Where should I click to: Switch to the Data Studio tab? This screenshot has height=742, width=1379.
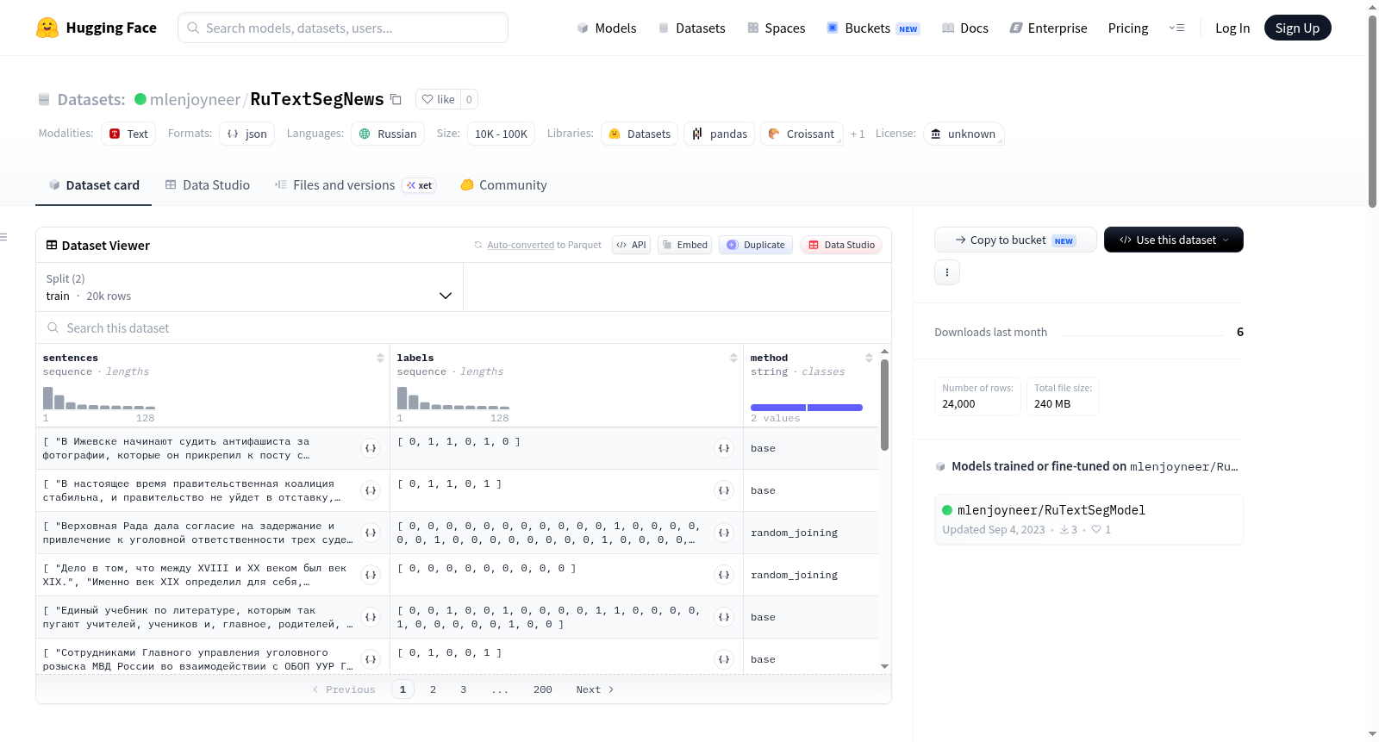coord(208,185)
